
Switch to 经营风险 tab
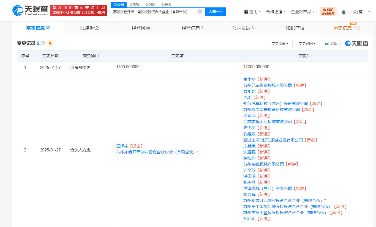[x=141, y=28]
